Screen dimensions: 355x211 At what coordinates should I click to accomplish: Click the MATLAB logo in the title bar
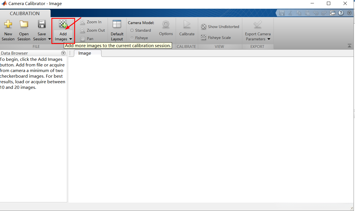[4, 4]
